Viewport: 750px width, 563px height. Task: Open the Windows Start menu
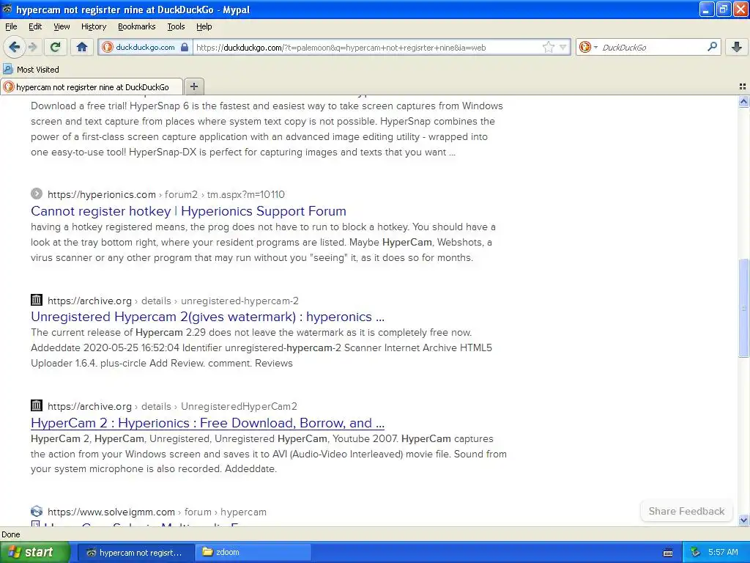pos(35,552)
